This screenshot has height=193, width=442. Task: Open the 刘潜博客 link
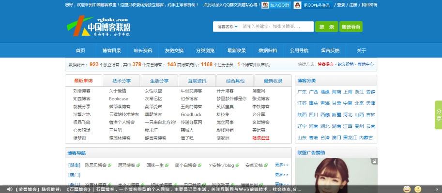point(82,91)
